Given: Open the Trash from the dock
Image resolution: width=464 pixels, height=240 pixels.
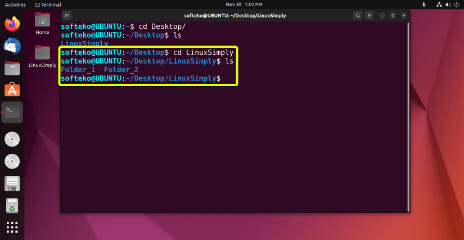Looking at the screenshot, I should tap(12, 206).
